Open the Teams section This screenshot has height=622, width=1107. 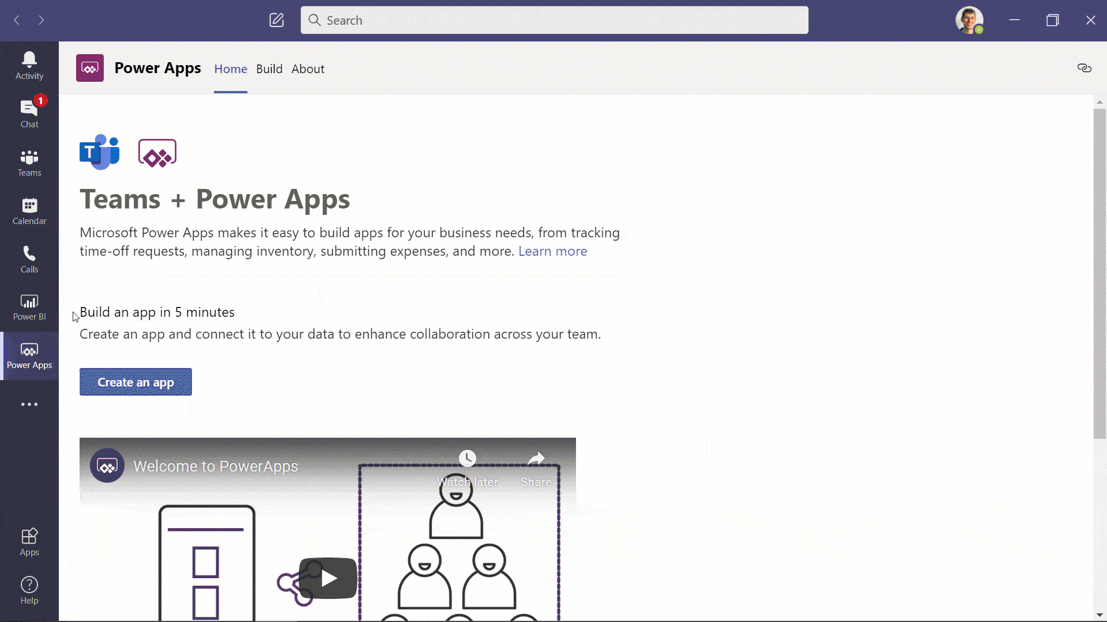pyautogui.click(x=29, y=162)
